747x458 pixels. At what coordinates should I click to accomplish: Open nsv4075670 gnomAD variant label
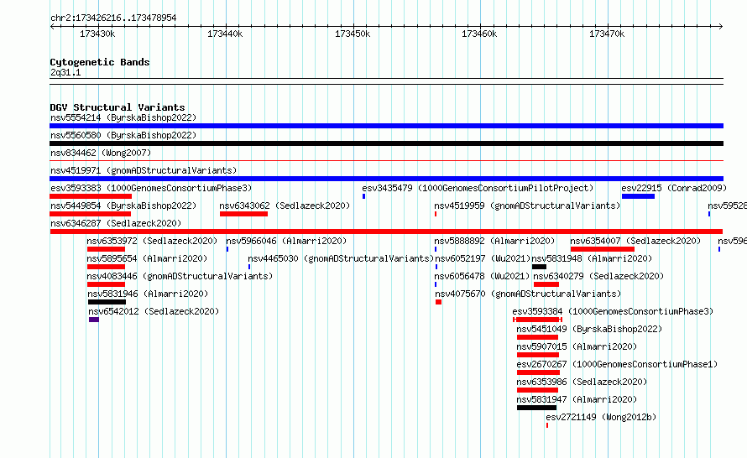click(528, 294)
